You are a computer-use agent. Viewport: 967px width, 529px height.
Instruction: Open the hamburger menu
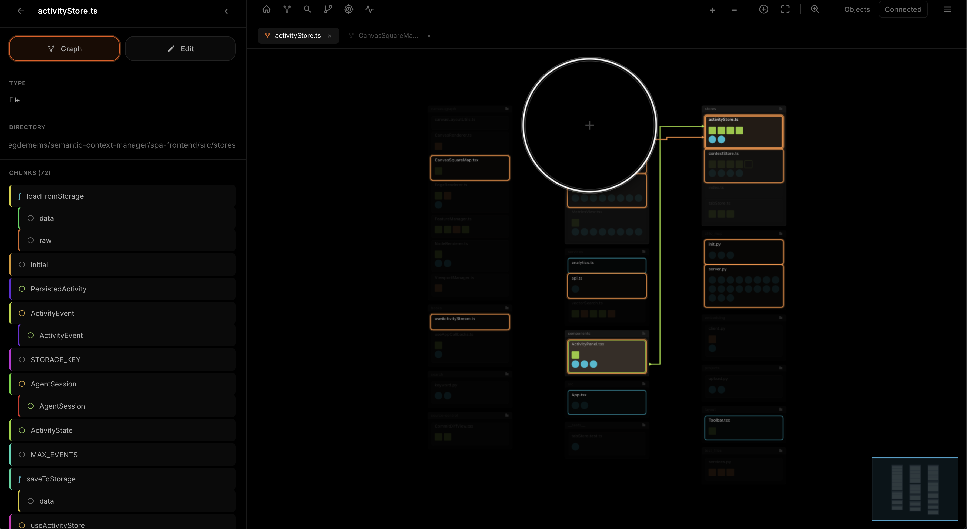click(947, 9)
